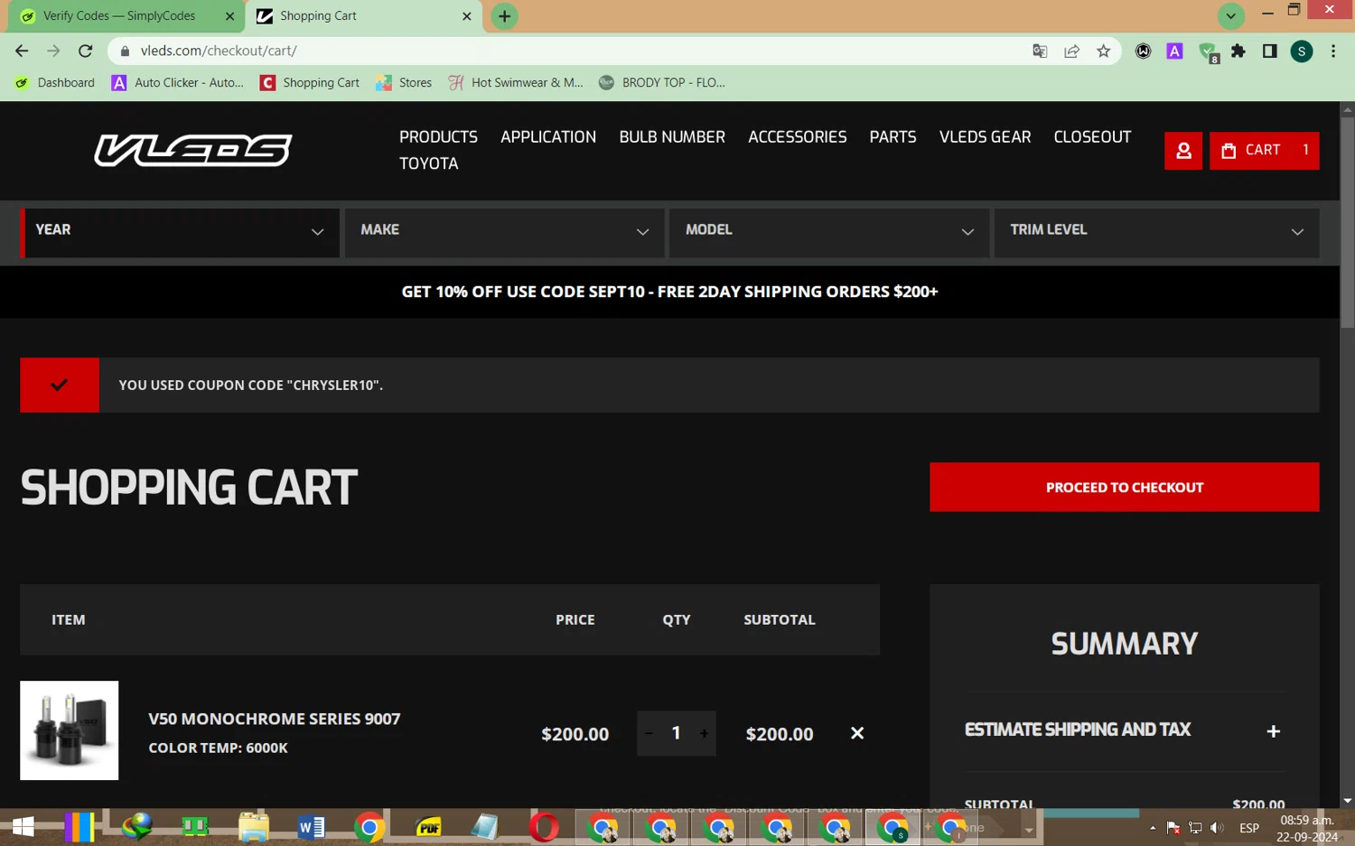Open the PDF app in taskbar
The width and height of the screenshot is (1355, 846).
pos(428,827)
